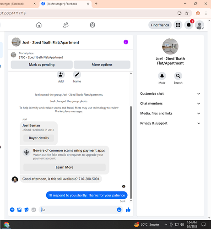211x229 pixels.
Task: Open the notifications bell with badge
Action: [x=189, y=25]
